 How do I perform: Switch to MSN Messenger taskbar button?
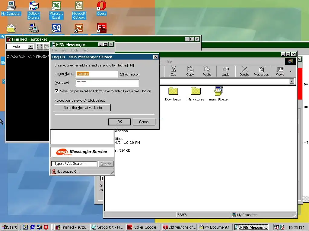251,227
